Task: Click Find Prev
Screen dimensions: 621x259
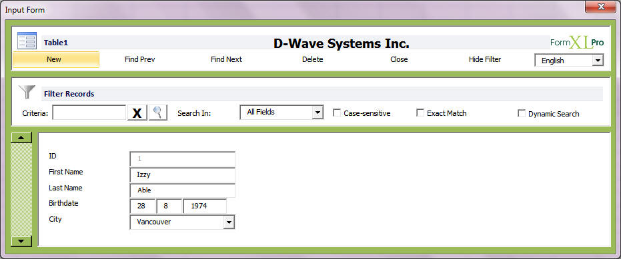Action: (140, 59)
